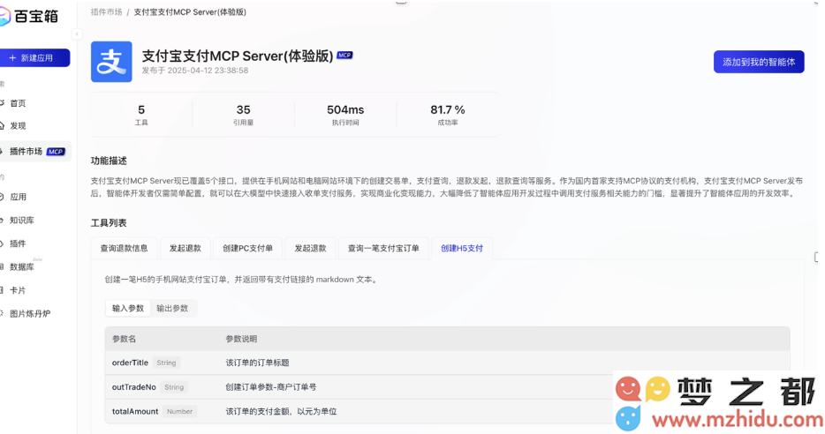825x434 pixels.
Task: Click 添加到我的智能体 button
Action: [x=759, y=62]
